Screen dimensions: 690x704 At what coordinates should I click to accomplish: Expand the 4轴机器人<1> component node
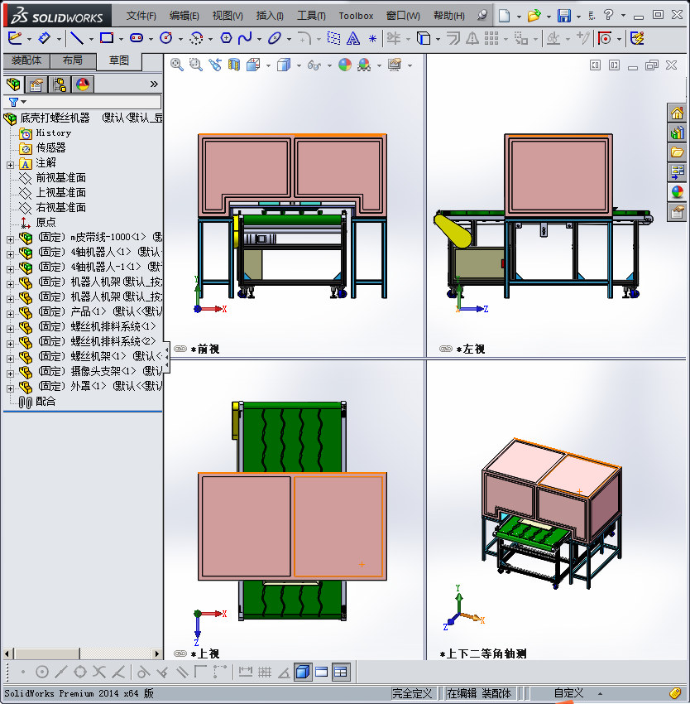tap(10, 254)
